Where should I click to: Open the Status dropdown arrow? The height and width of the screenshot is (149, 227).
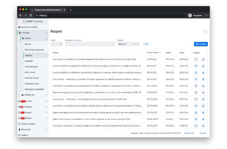tap(138, 44)
